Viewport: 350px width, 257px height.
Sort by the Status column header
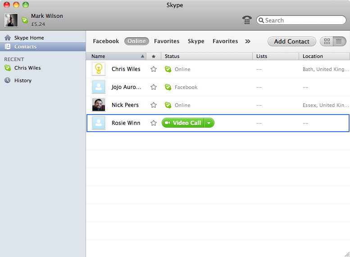[x=207, y=56]
